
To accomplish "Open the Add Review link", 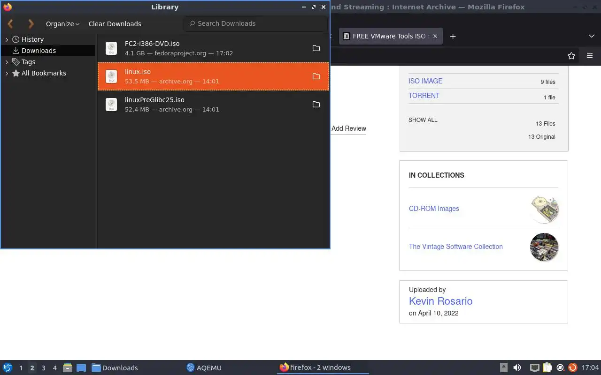I will [348, 128].
